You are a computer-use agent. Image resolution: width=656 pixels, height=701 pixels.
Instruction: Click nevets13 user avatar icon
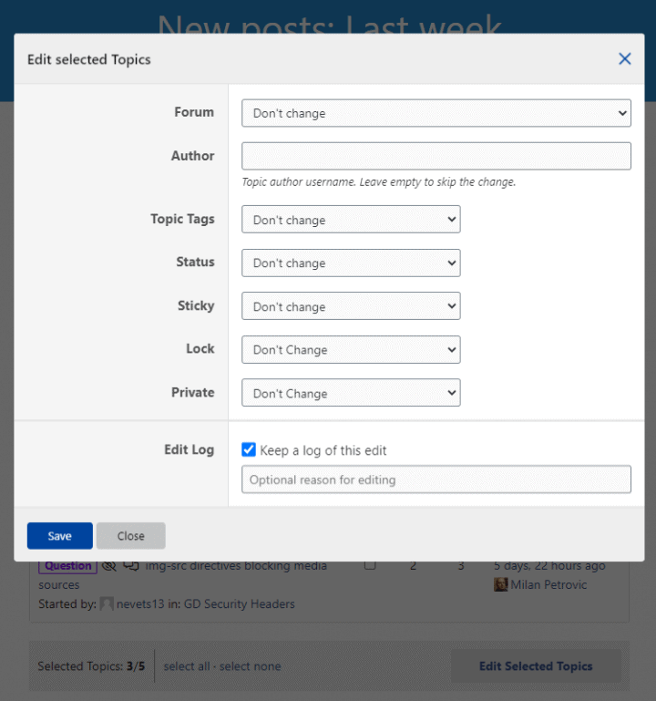107,603
